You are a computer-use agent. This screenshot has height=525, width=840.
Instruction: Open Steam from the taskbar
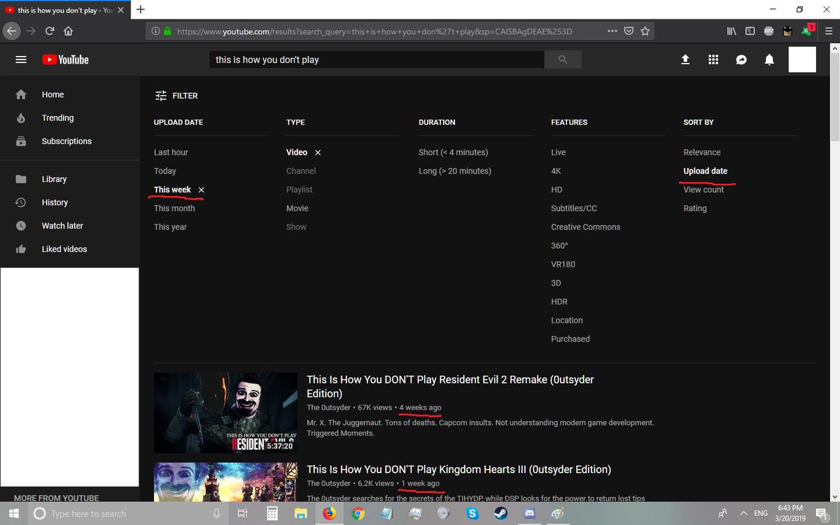point(501,513)
